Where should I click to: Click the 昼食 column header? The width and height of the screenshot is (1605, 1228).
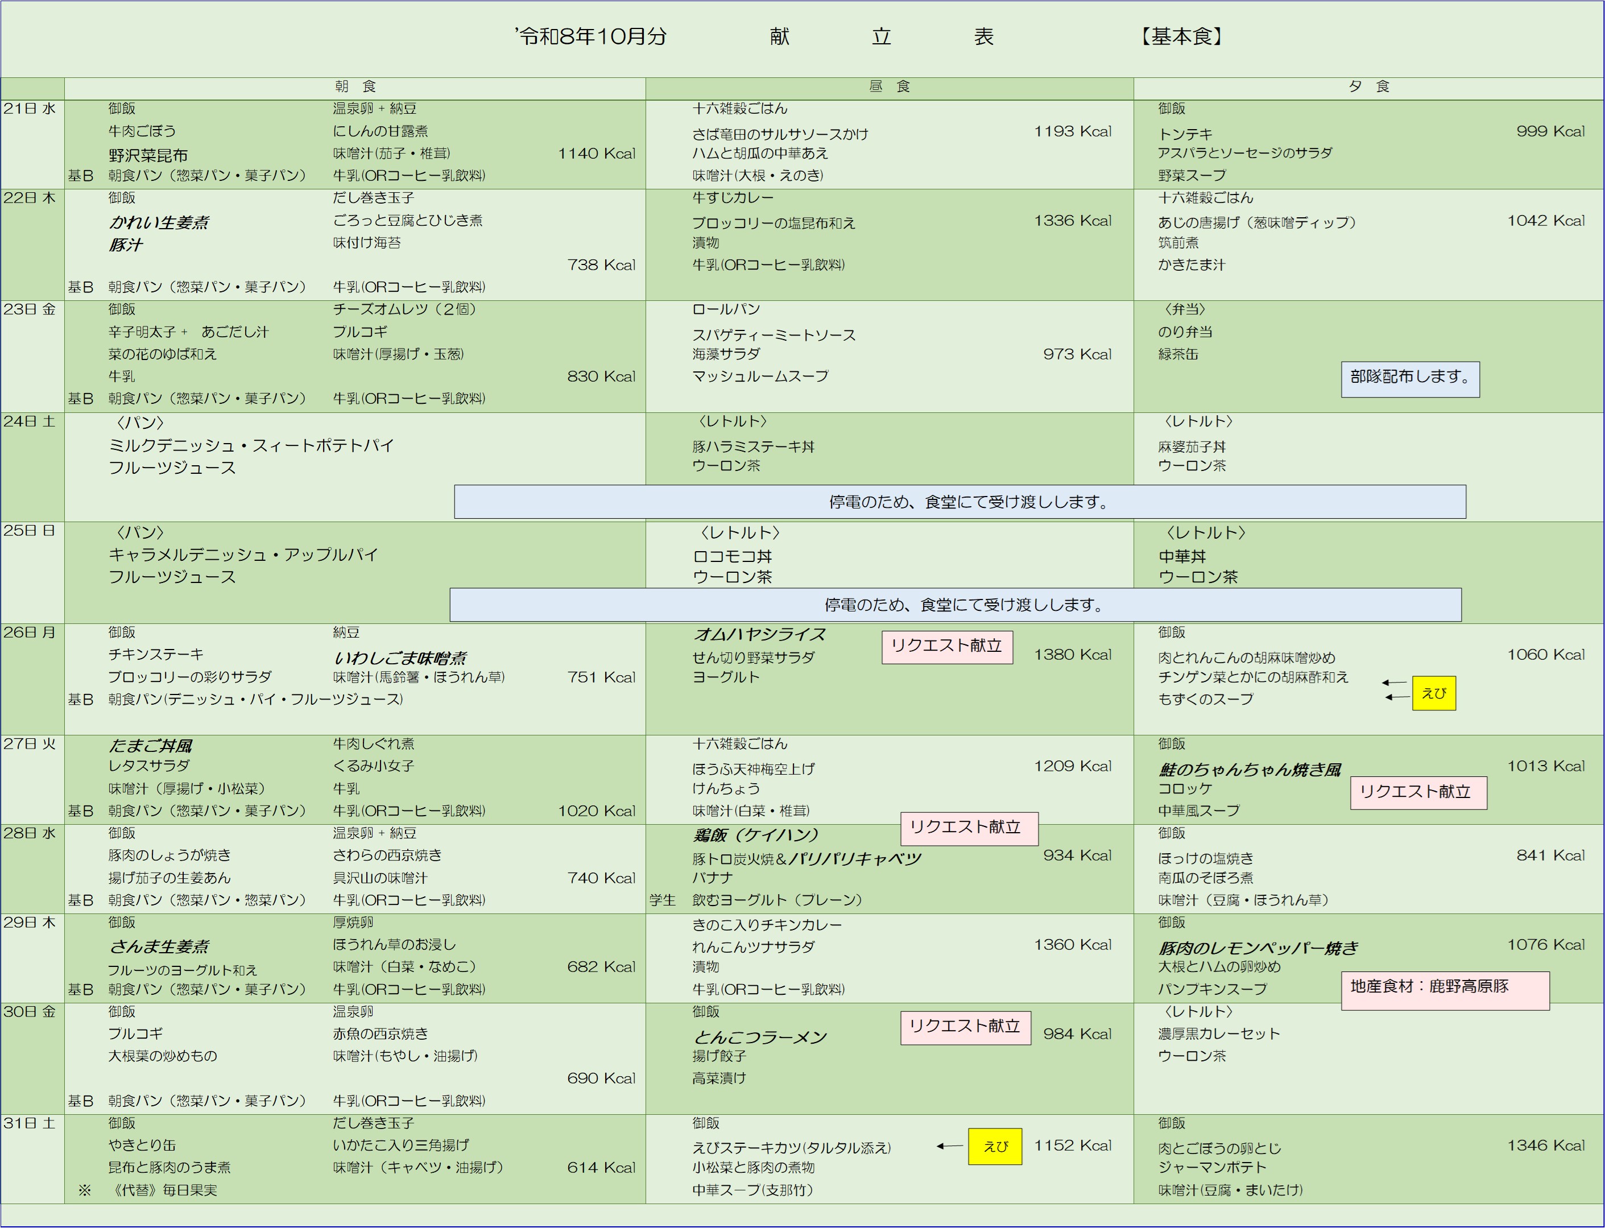click(x=890, y=87)
